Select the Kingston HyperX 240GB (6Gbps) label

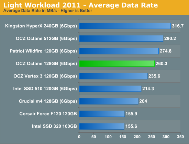click(41, 26)
